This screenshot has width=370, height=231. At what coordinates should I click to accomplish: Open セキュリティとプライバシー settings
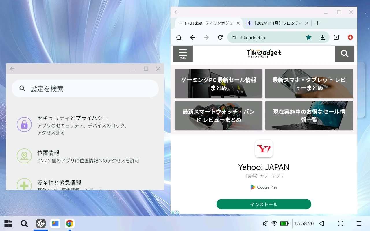coord(73,125)
